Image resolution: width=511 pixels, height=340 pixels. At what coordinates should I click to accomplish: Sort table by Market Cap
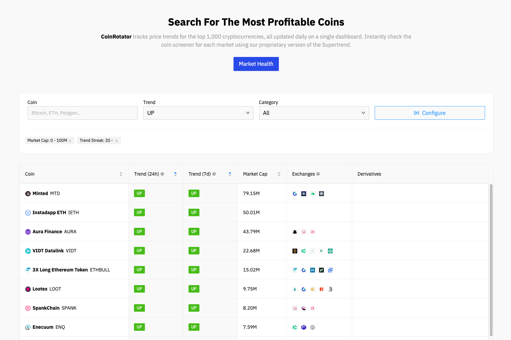(279, 174)
